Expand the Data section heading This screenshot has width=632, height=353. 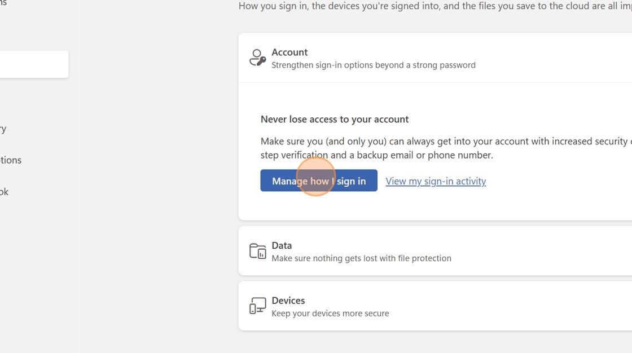click(282, 245)
